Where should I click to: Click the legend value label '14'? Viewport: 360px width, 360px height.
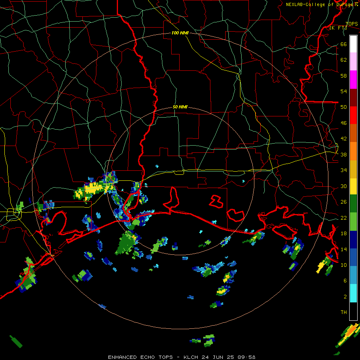click(344, 249)
